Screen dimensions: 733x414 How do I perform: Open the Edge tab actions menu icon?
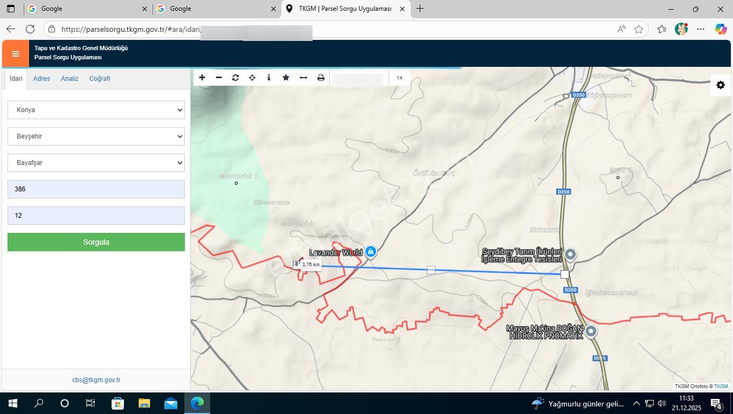coord(11,9)
